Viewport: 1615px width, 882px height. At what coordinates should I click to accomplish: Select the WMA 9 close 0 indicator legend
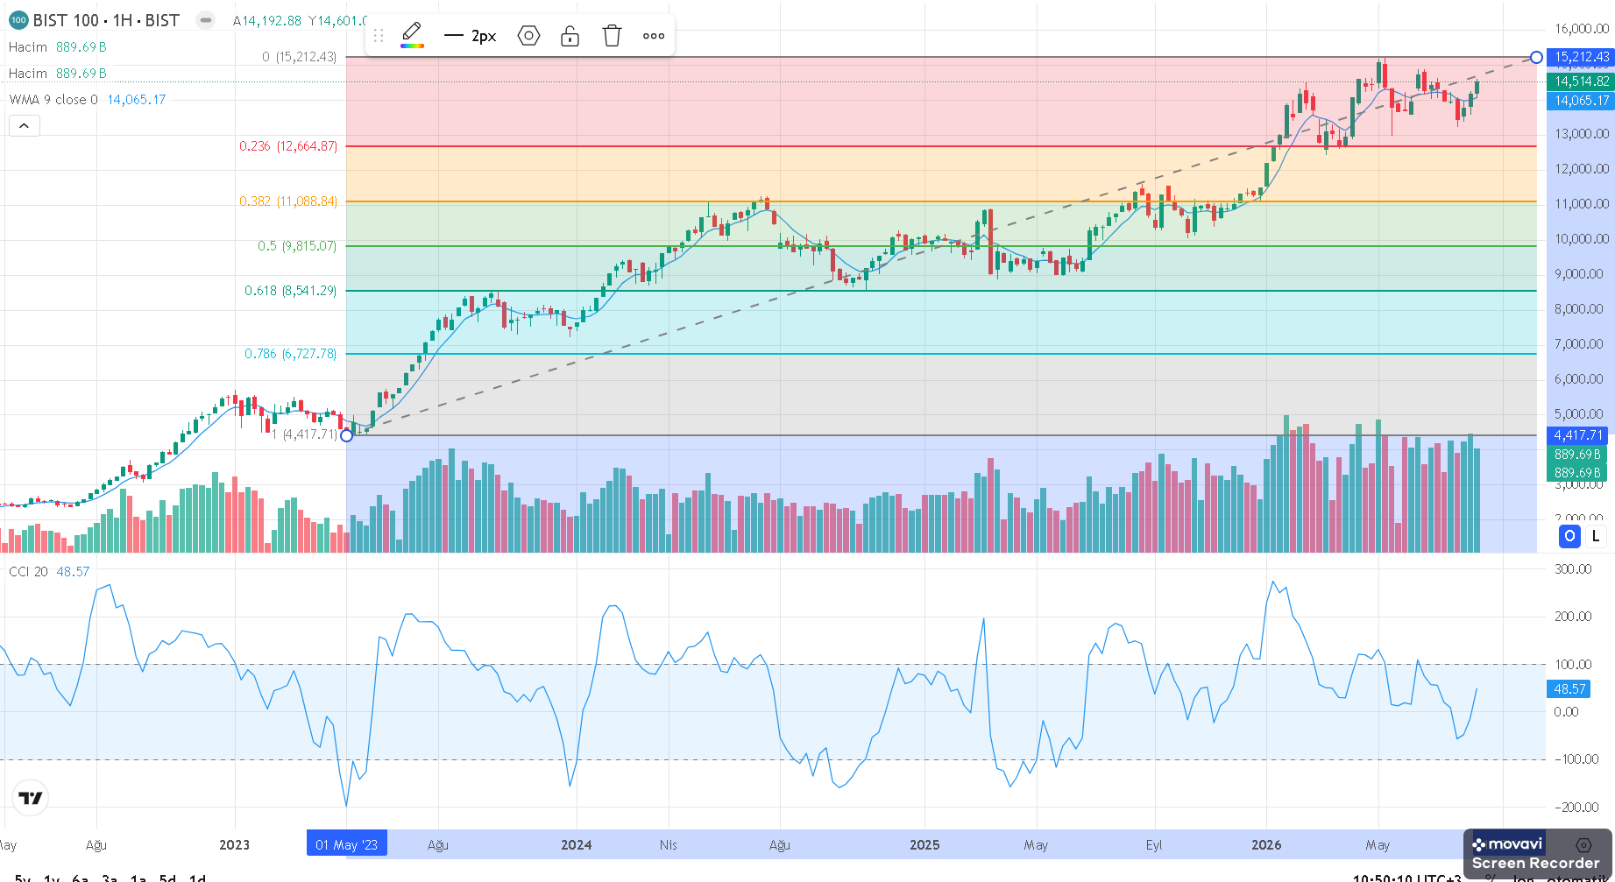53,100
